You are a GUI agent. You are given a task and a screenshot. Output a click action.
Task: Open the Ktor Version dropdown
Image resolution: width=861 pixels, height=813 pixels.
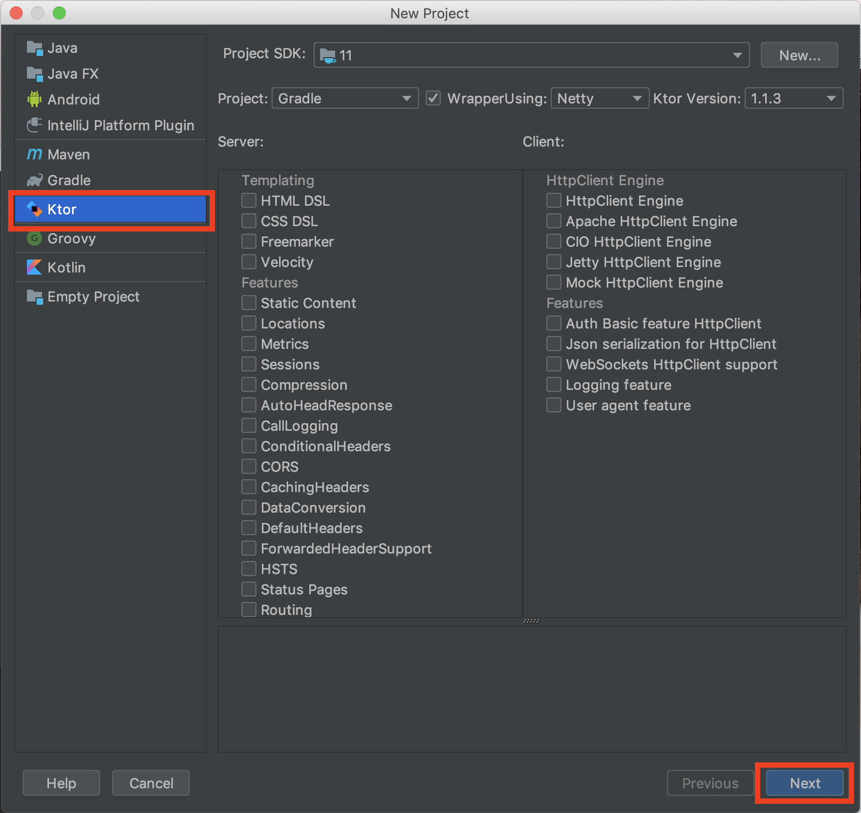coord(794,99)
